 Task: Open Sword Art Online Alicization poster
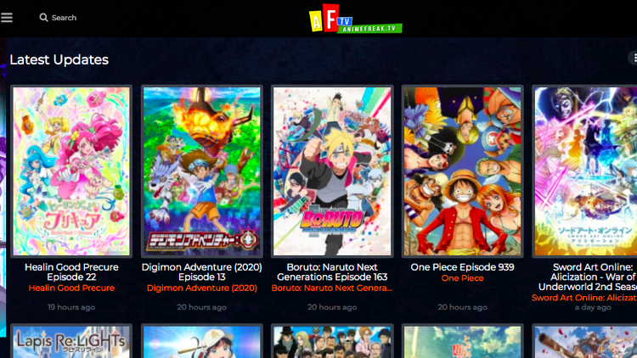click(x=585, y=171)
